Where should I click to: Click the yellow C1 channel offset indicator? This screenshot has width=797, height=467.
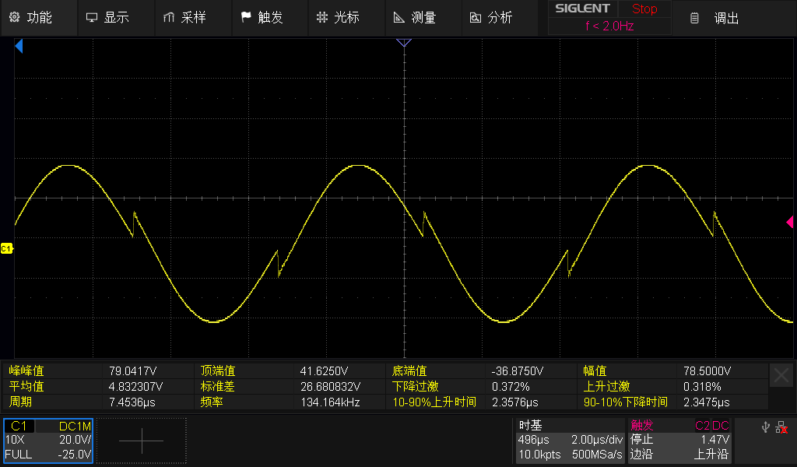coord(6,248)
